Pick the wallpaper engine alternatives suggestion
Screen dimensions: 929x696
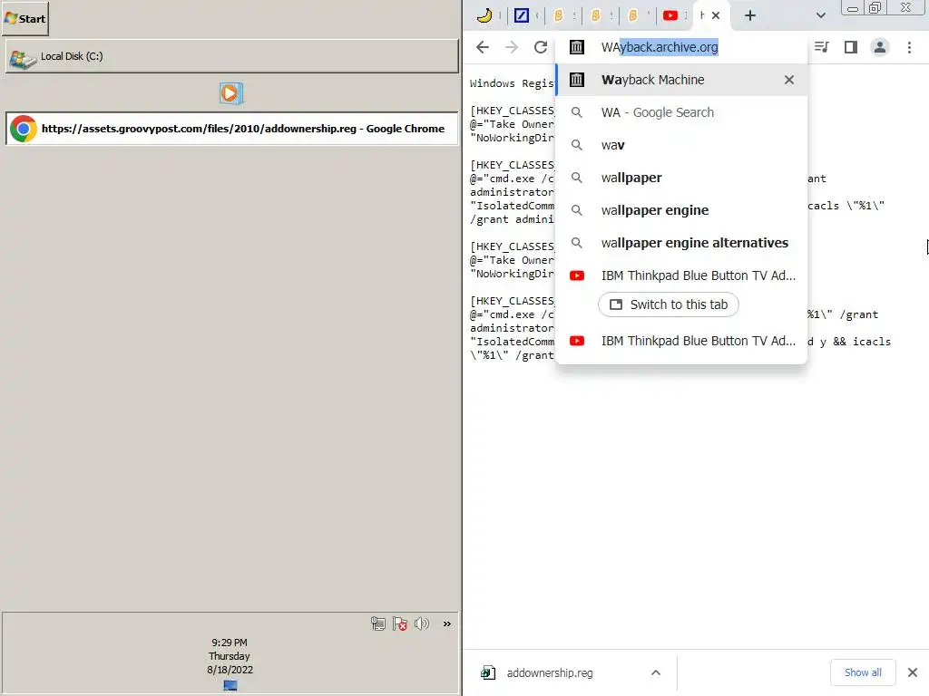point(681,243)
